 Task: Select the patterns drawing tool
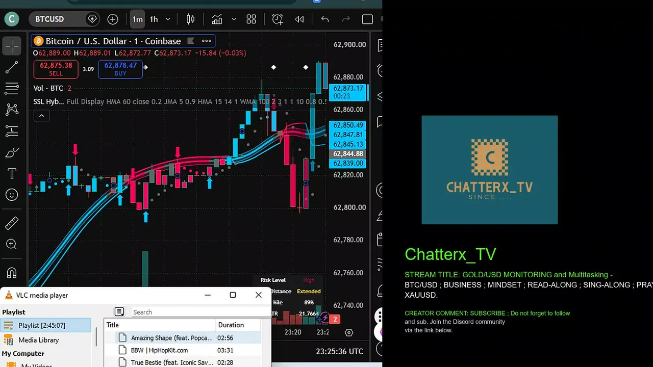click(12, 109)
